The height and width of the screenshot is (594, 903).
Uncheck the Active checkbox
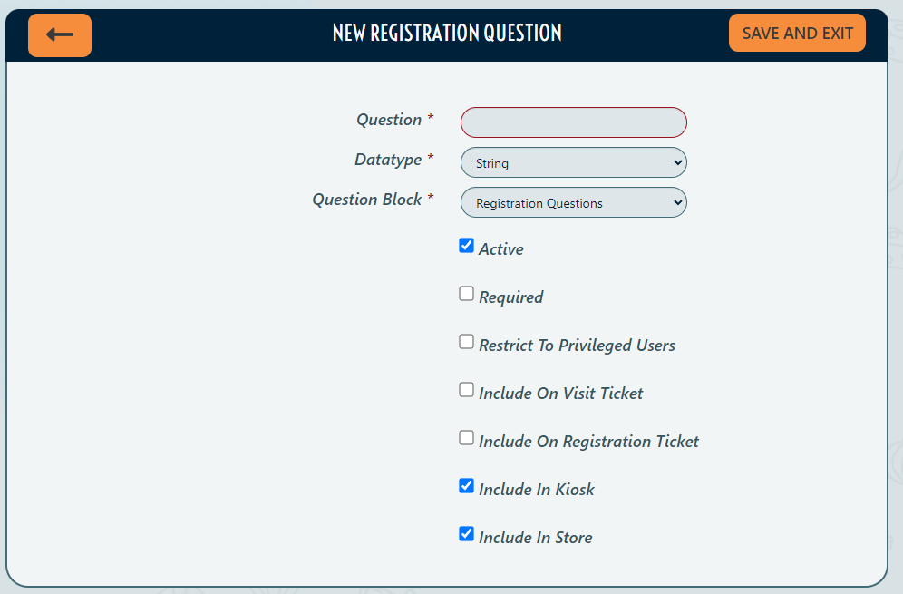coord(466,245)
